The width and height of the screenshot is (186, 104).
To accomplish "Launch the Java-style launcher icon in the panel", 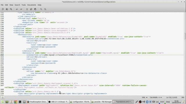I will pyautogui.click(x=11, y=102).
